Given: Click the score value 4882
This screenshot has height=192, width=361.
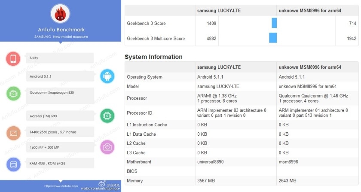Looking at the screenshot, I should [211, 39].
